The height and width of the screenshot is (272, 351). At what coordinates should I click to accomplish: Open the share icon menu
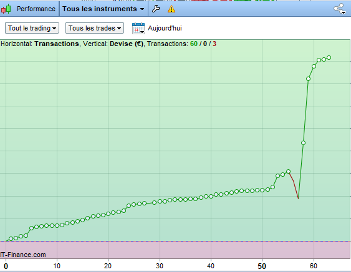340,9
